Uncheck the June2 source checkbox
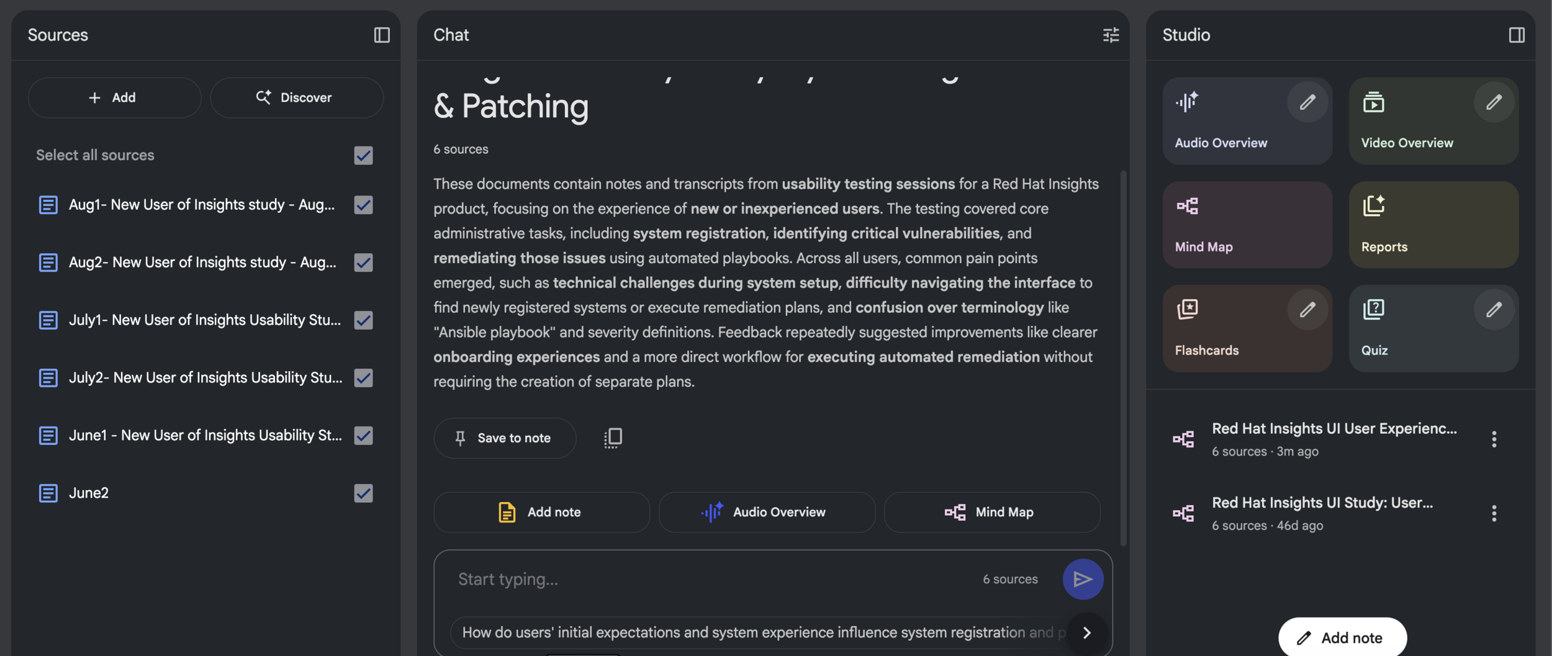The height and width of the screenshot is (656, 1552). 363,493
